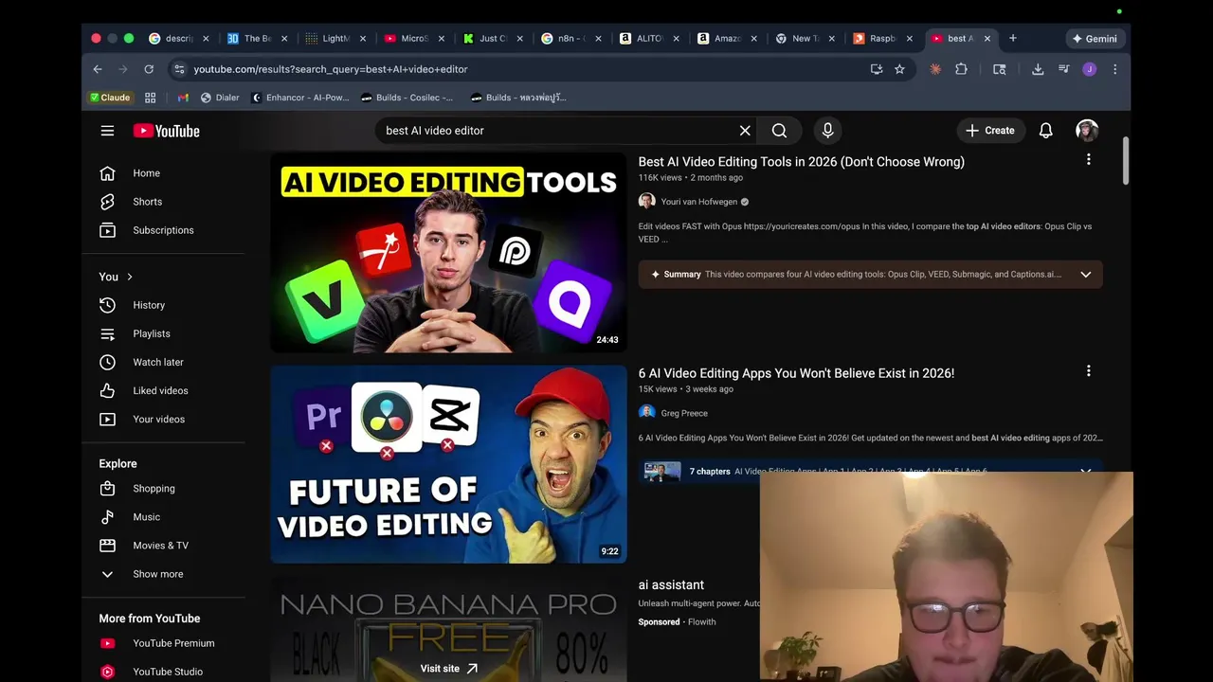This screenshot has width=1213, height=682.
Task: Open the site info icon beside the URL
Action: 179,69
